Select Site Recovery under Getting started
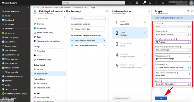 coord(48,74)
